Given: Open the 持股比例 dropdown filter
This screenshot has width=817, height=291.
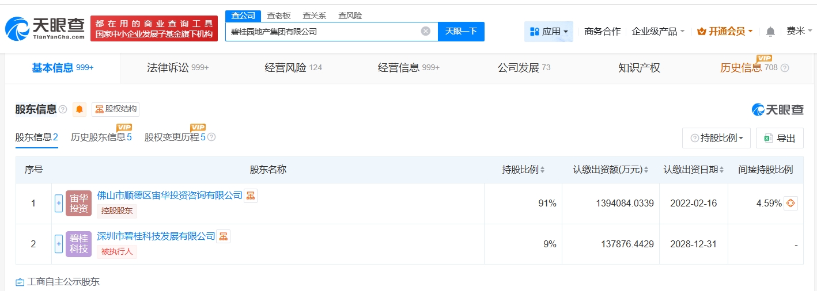Looking at the screenshot, I should (716, 138).
